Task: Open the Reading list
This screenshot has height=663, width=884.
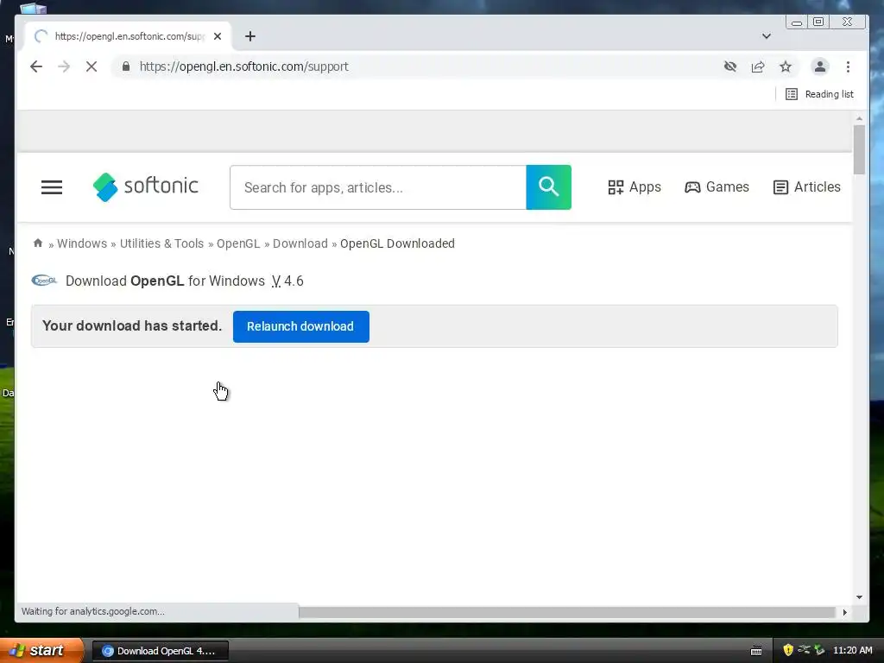Action: coord(820,94)
